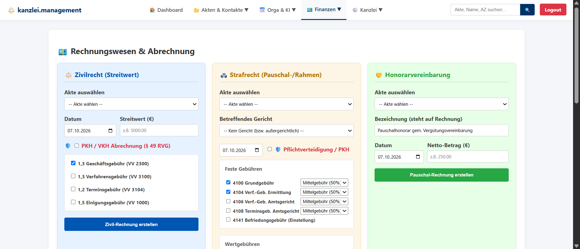Check 1,3 Verfahrensgebühr (VV 3100)
The width and height of the screenshot is (580, 249).
[x=73, y=176]
